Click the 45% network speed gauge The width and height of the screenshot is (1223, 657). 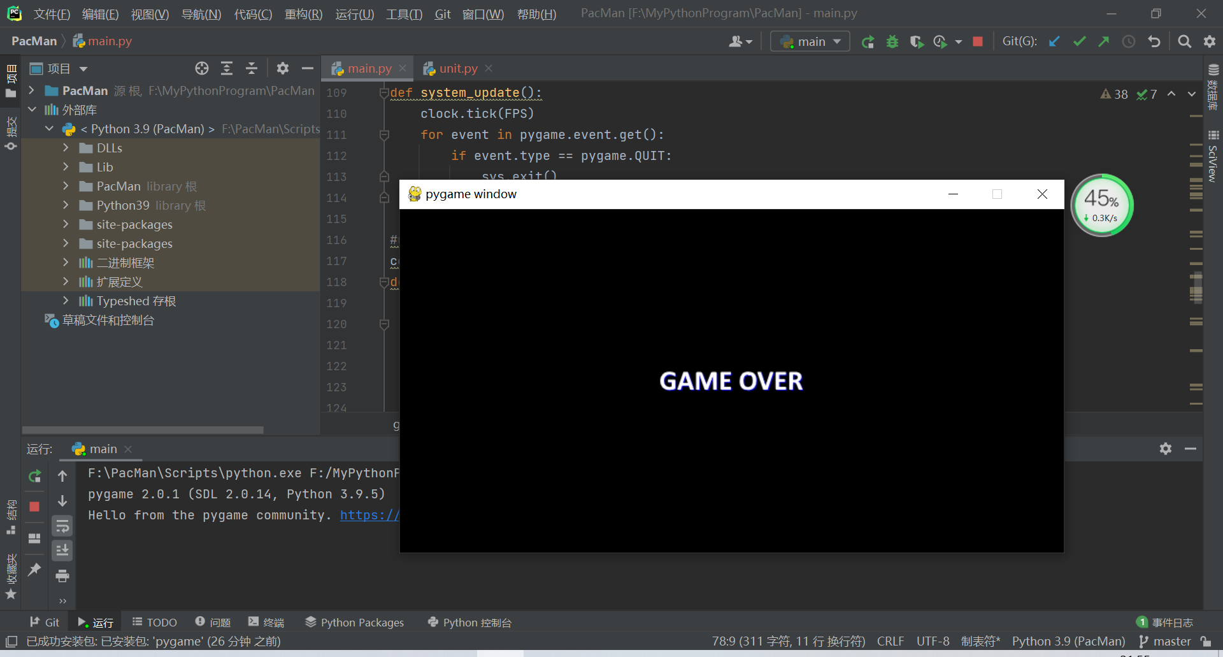(1103, 205)
